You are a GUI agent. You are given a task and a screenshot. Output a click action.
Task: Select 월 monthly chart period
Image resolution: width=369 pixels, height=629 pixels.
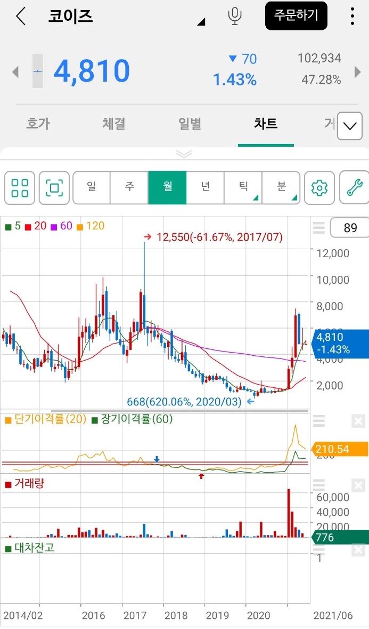pyautogui.click(x=167, y=188)
